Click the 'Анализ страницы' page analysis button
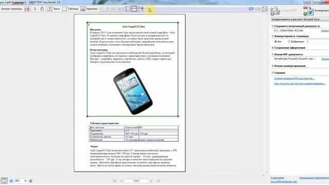Viewport: 329px width, 185px height. pyautogui.click(x=11, y=9)
